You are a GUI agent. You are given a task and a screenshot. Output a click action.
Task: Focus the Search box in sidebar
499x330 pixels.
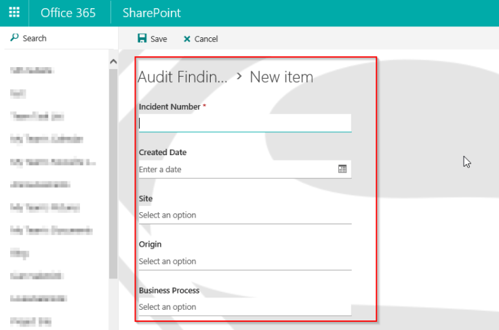click(59, 38)
